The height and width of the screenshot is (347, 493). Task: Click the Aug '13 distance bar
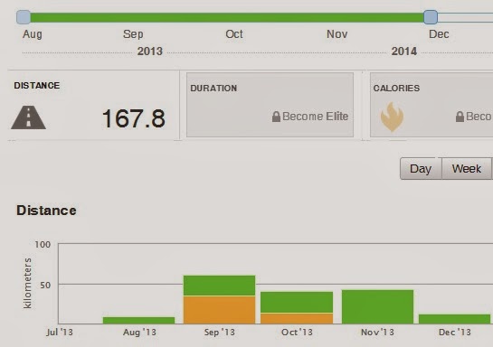138,320
